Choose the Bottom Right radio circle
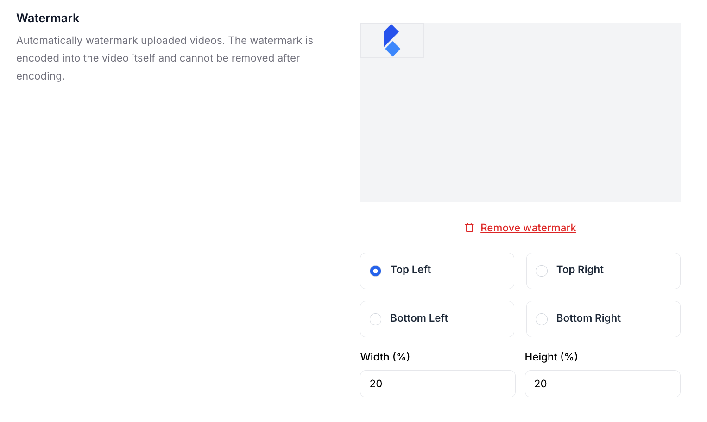Screen dimensions: 707x422 click(x=542, y=319)
